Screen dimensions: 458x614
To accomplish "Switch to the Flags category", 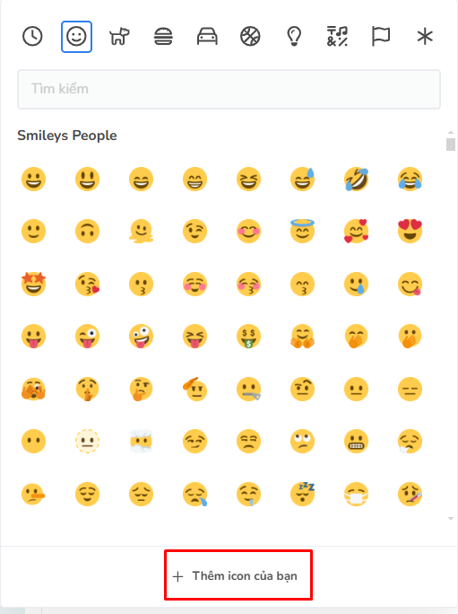I will 381,37.
